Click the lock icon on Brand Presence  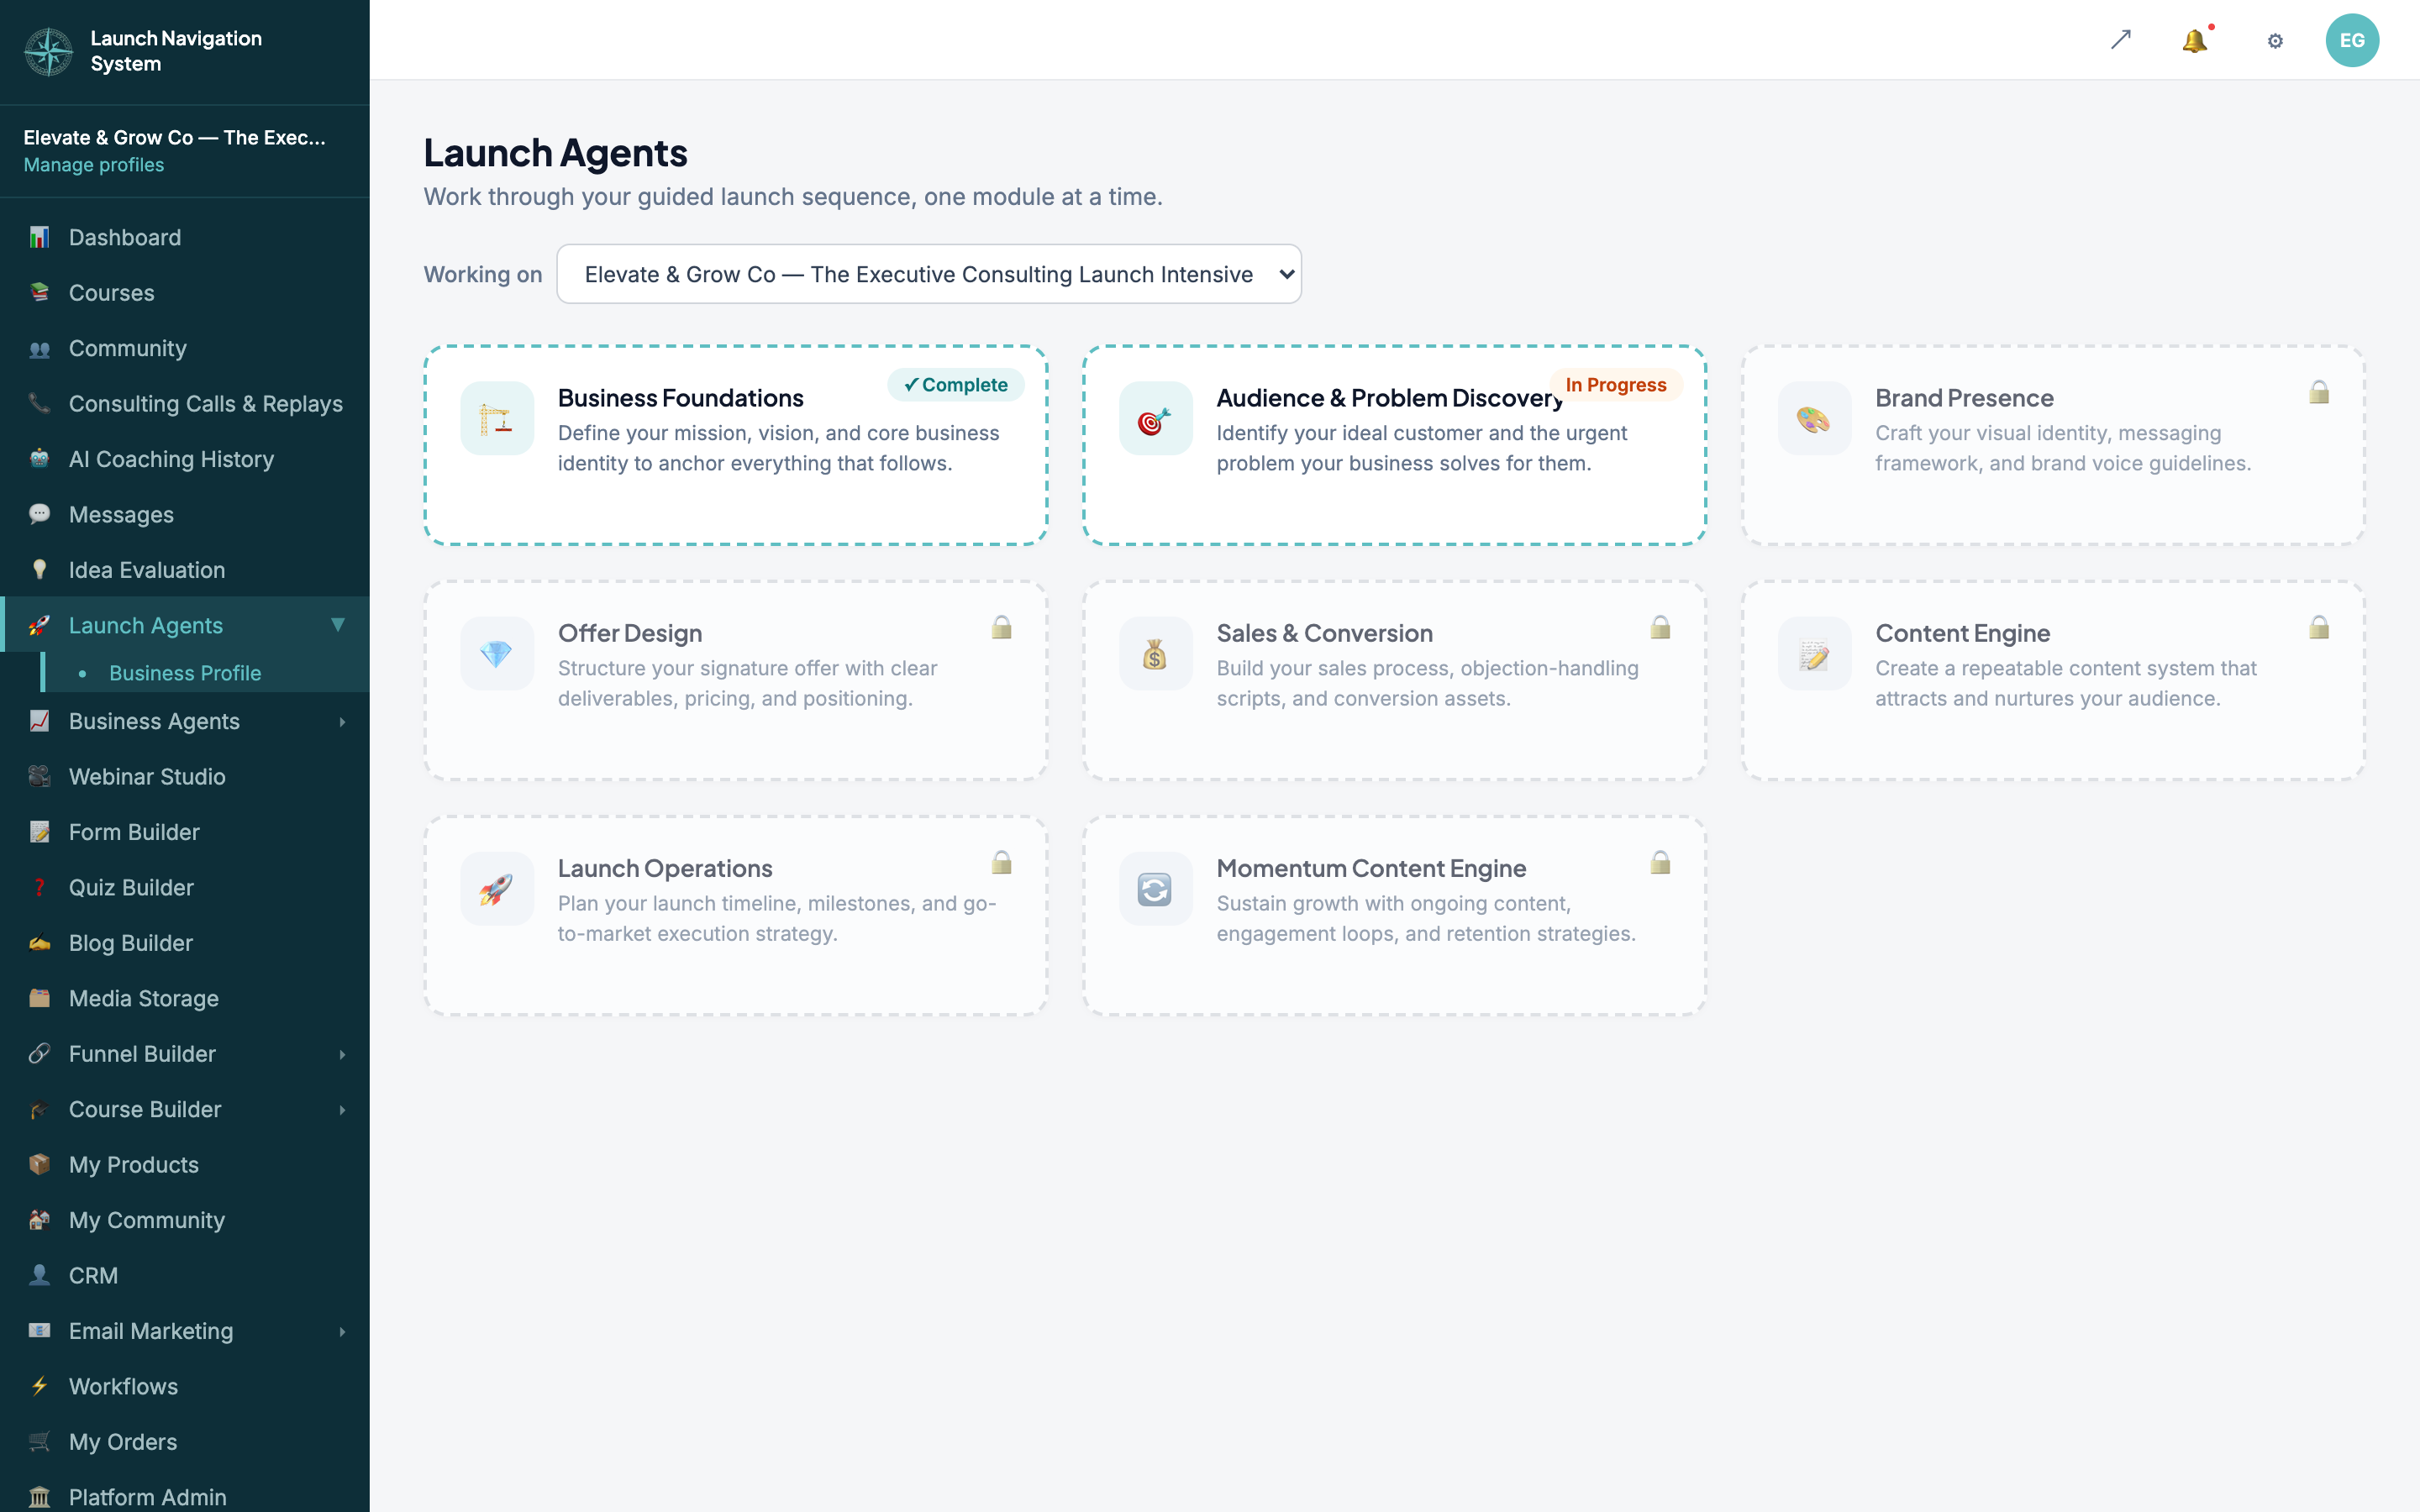(2319, 392)
